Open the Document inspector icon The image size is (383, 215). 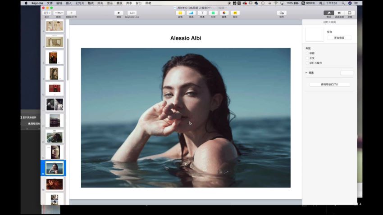tap(350, 13)
